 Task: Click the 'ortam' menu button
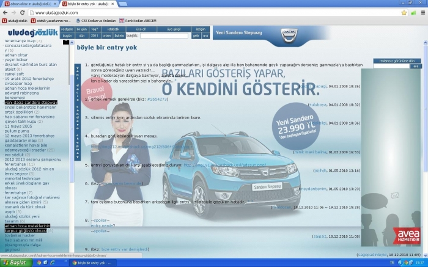(x=107, y=35)
